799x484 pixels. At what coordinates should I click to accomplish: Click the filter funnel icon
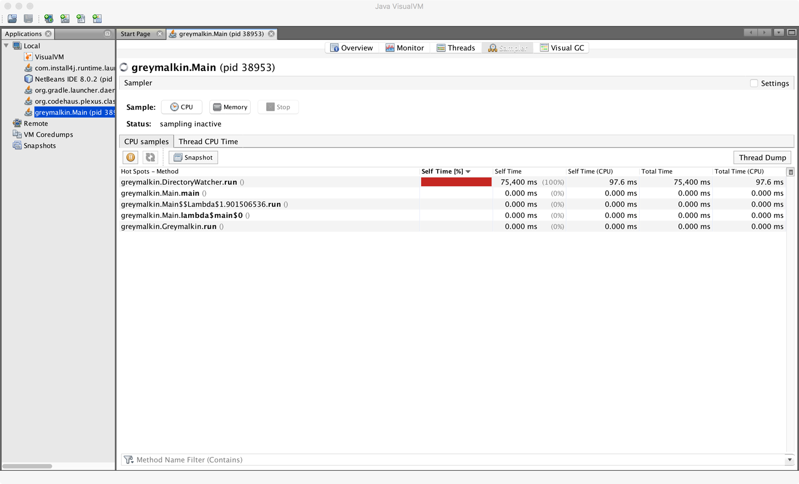129,460
